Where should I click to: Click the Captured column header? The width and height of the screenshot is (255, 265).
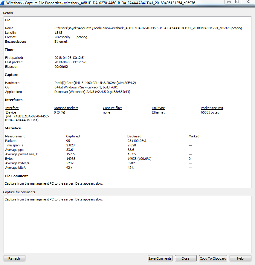73,136
